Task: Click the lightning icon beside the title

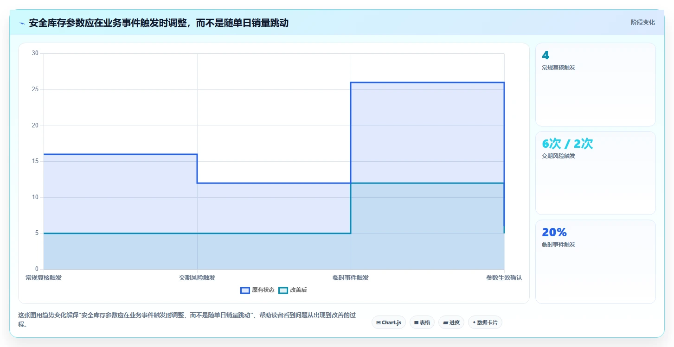Action: [22, 23]
